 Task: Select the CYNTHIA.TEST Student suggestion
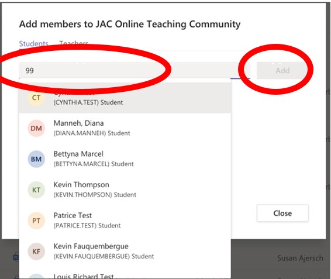point(125,97)
